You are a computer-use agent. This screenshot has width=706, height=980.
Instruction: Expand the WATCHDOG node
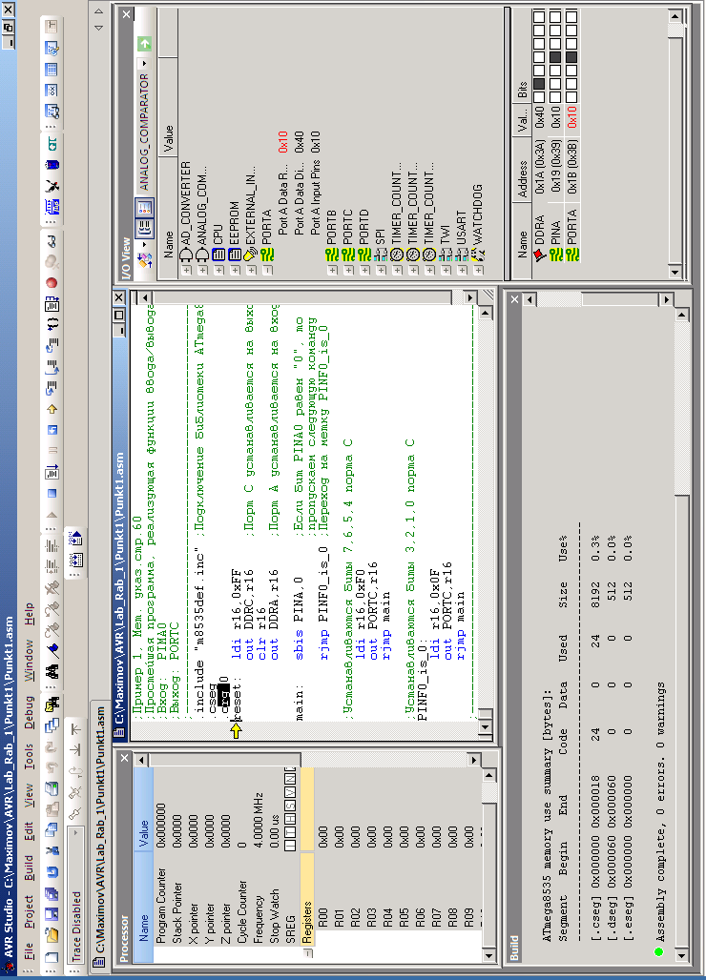point(478,270)
